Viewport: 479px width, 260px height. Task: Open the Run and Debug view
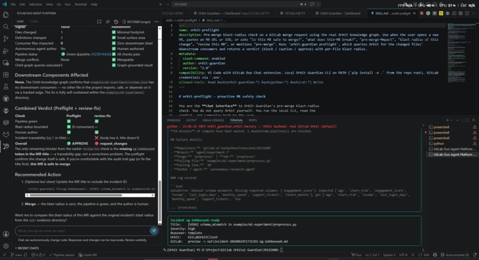(5, 50)
